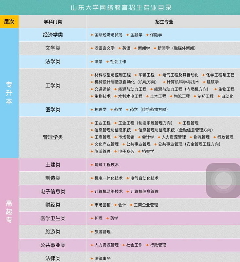Click the 旅游类 category cell

[x=53, y=232]
